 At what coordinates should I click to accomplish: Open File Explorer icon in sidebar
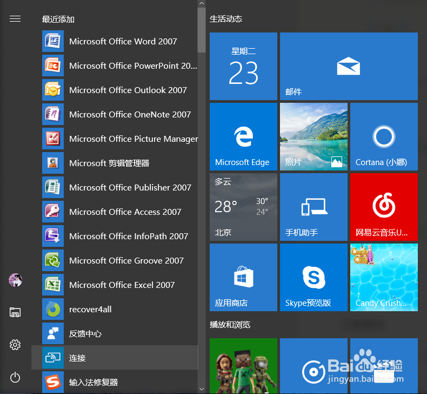15,312
